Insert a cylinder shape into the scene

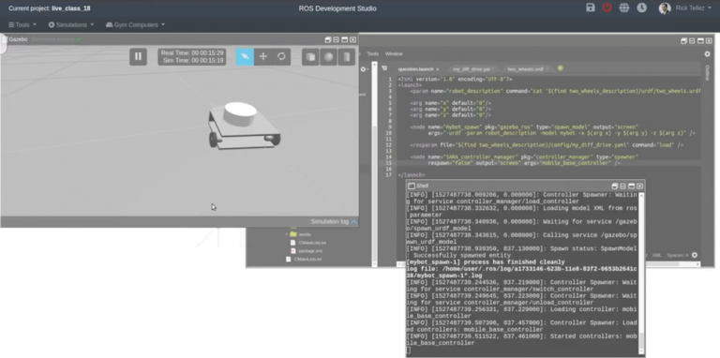[x=347, y=57]
